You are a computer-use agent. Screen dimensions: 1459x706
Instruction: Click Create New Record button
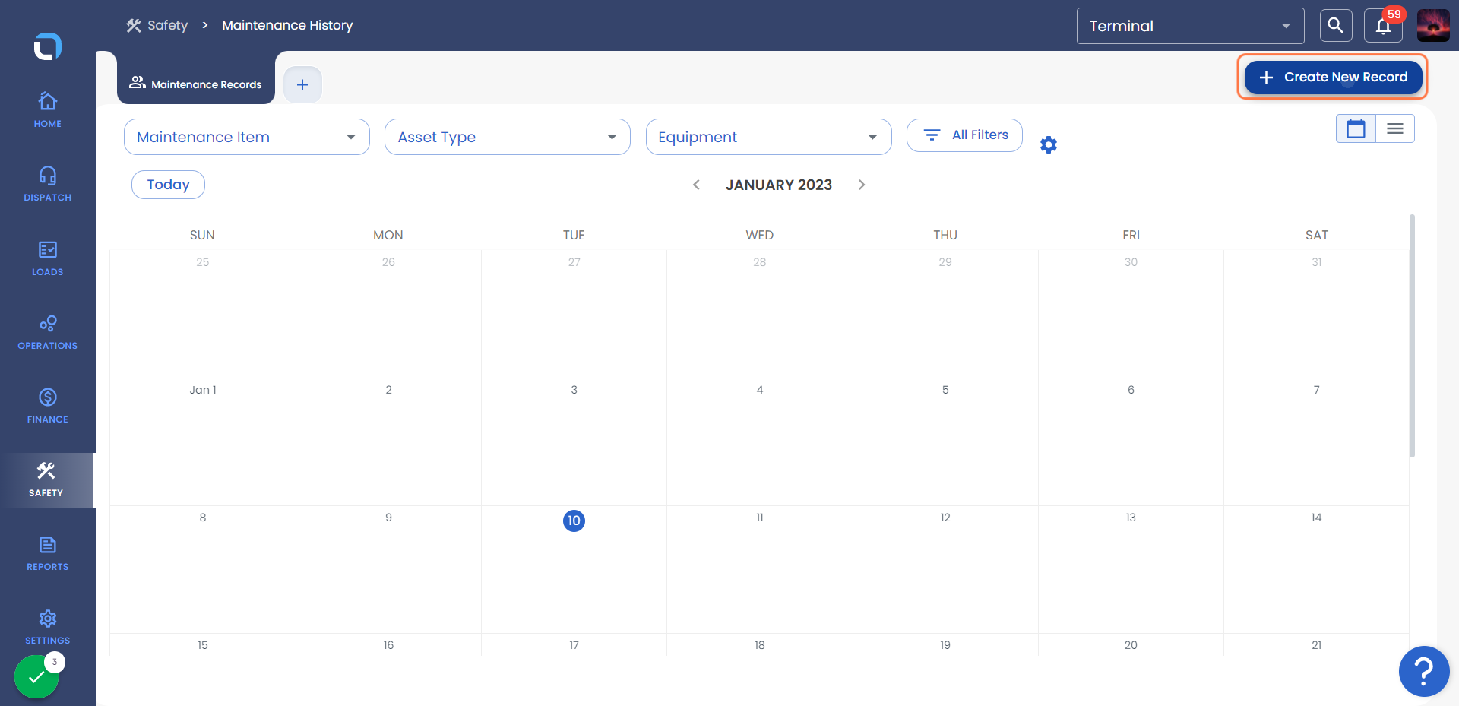click(1333, 77)
